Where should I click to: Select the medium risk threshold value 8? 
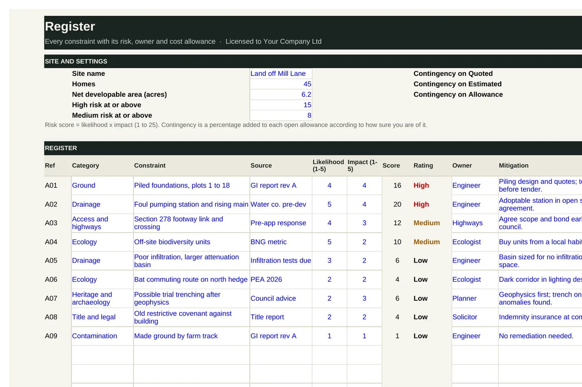click(281, 115)
